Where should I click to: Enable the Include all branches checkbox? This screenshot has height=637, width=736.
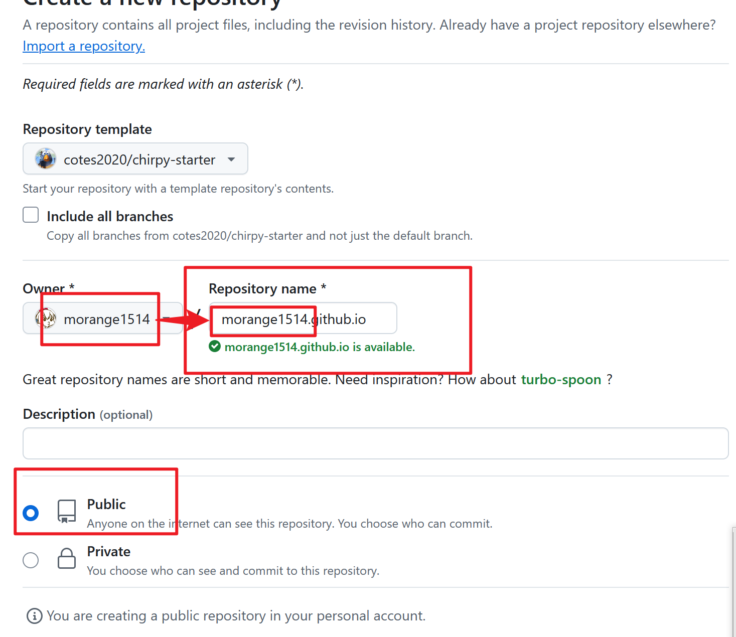(31, 215)
